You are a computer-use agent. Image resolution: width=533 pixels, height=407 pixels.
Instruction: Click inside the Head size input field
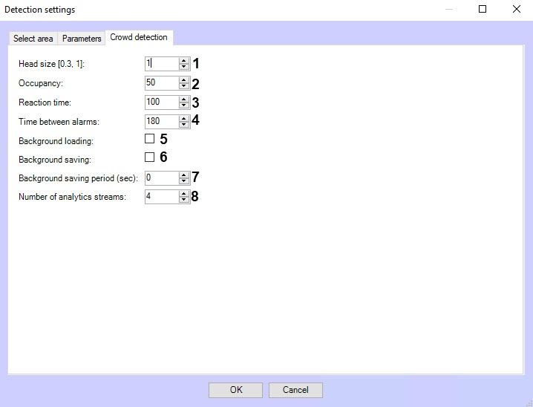[162, 64]
